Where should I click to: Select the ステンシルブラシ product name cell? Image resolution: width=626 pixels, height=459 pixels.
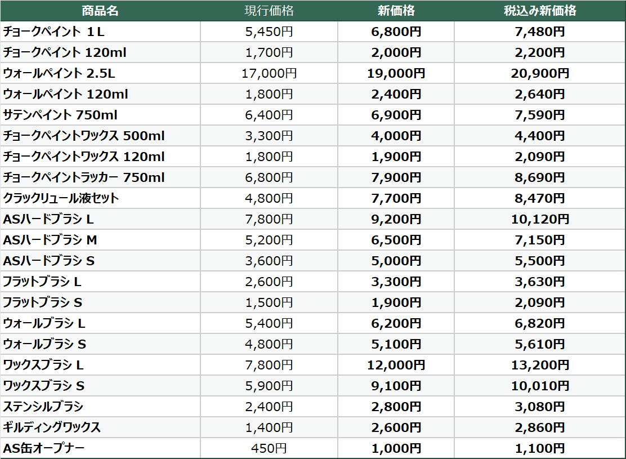tap(43, 407)
